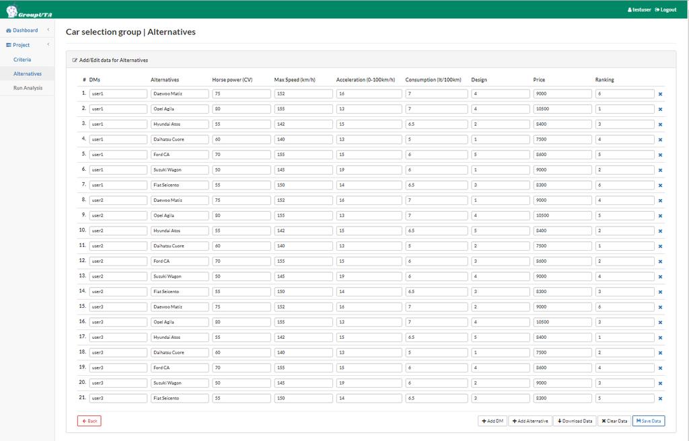Click the testuser account link
689x441 pixels.
click(639, 9)
